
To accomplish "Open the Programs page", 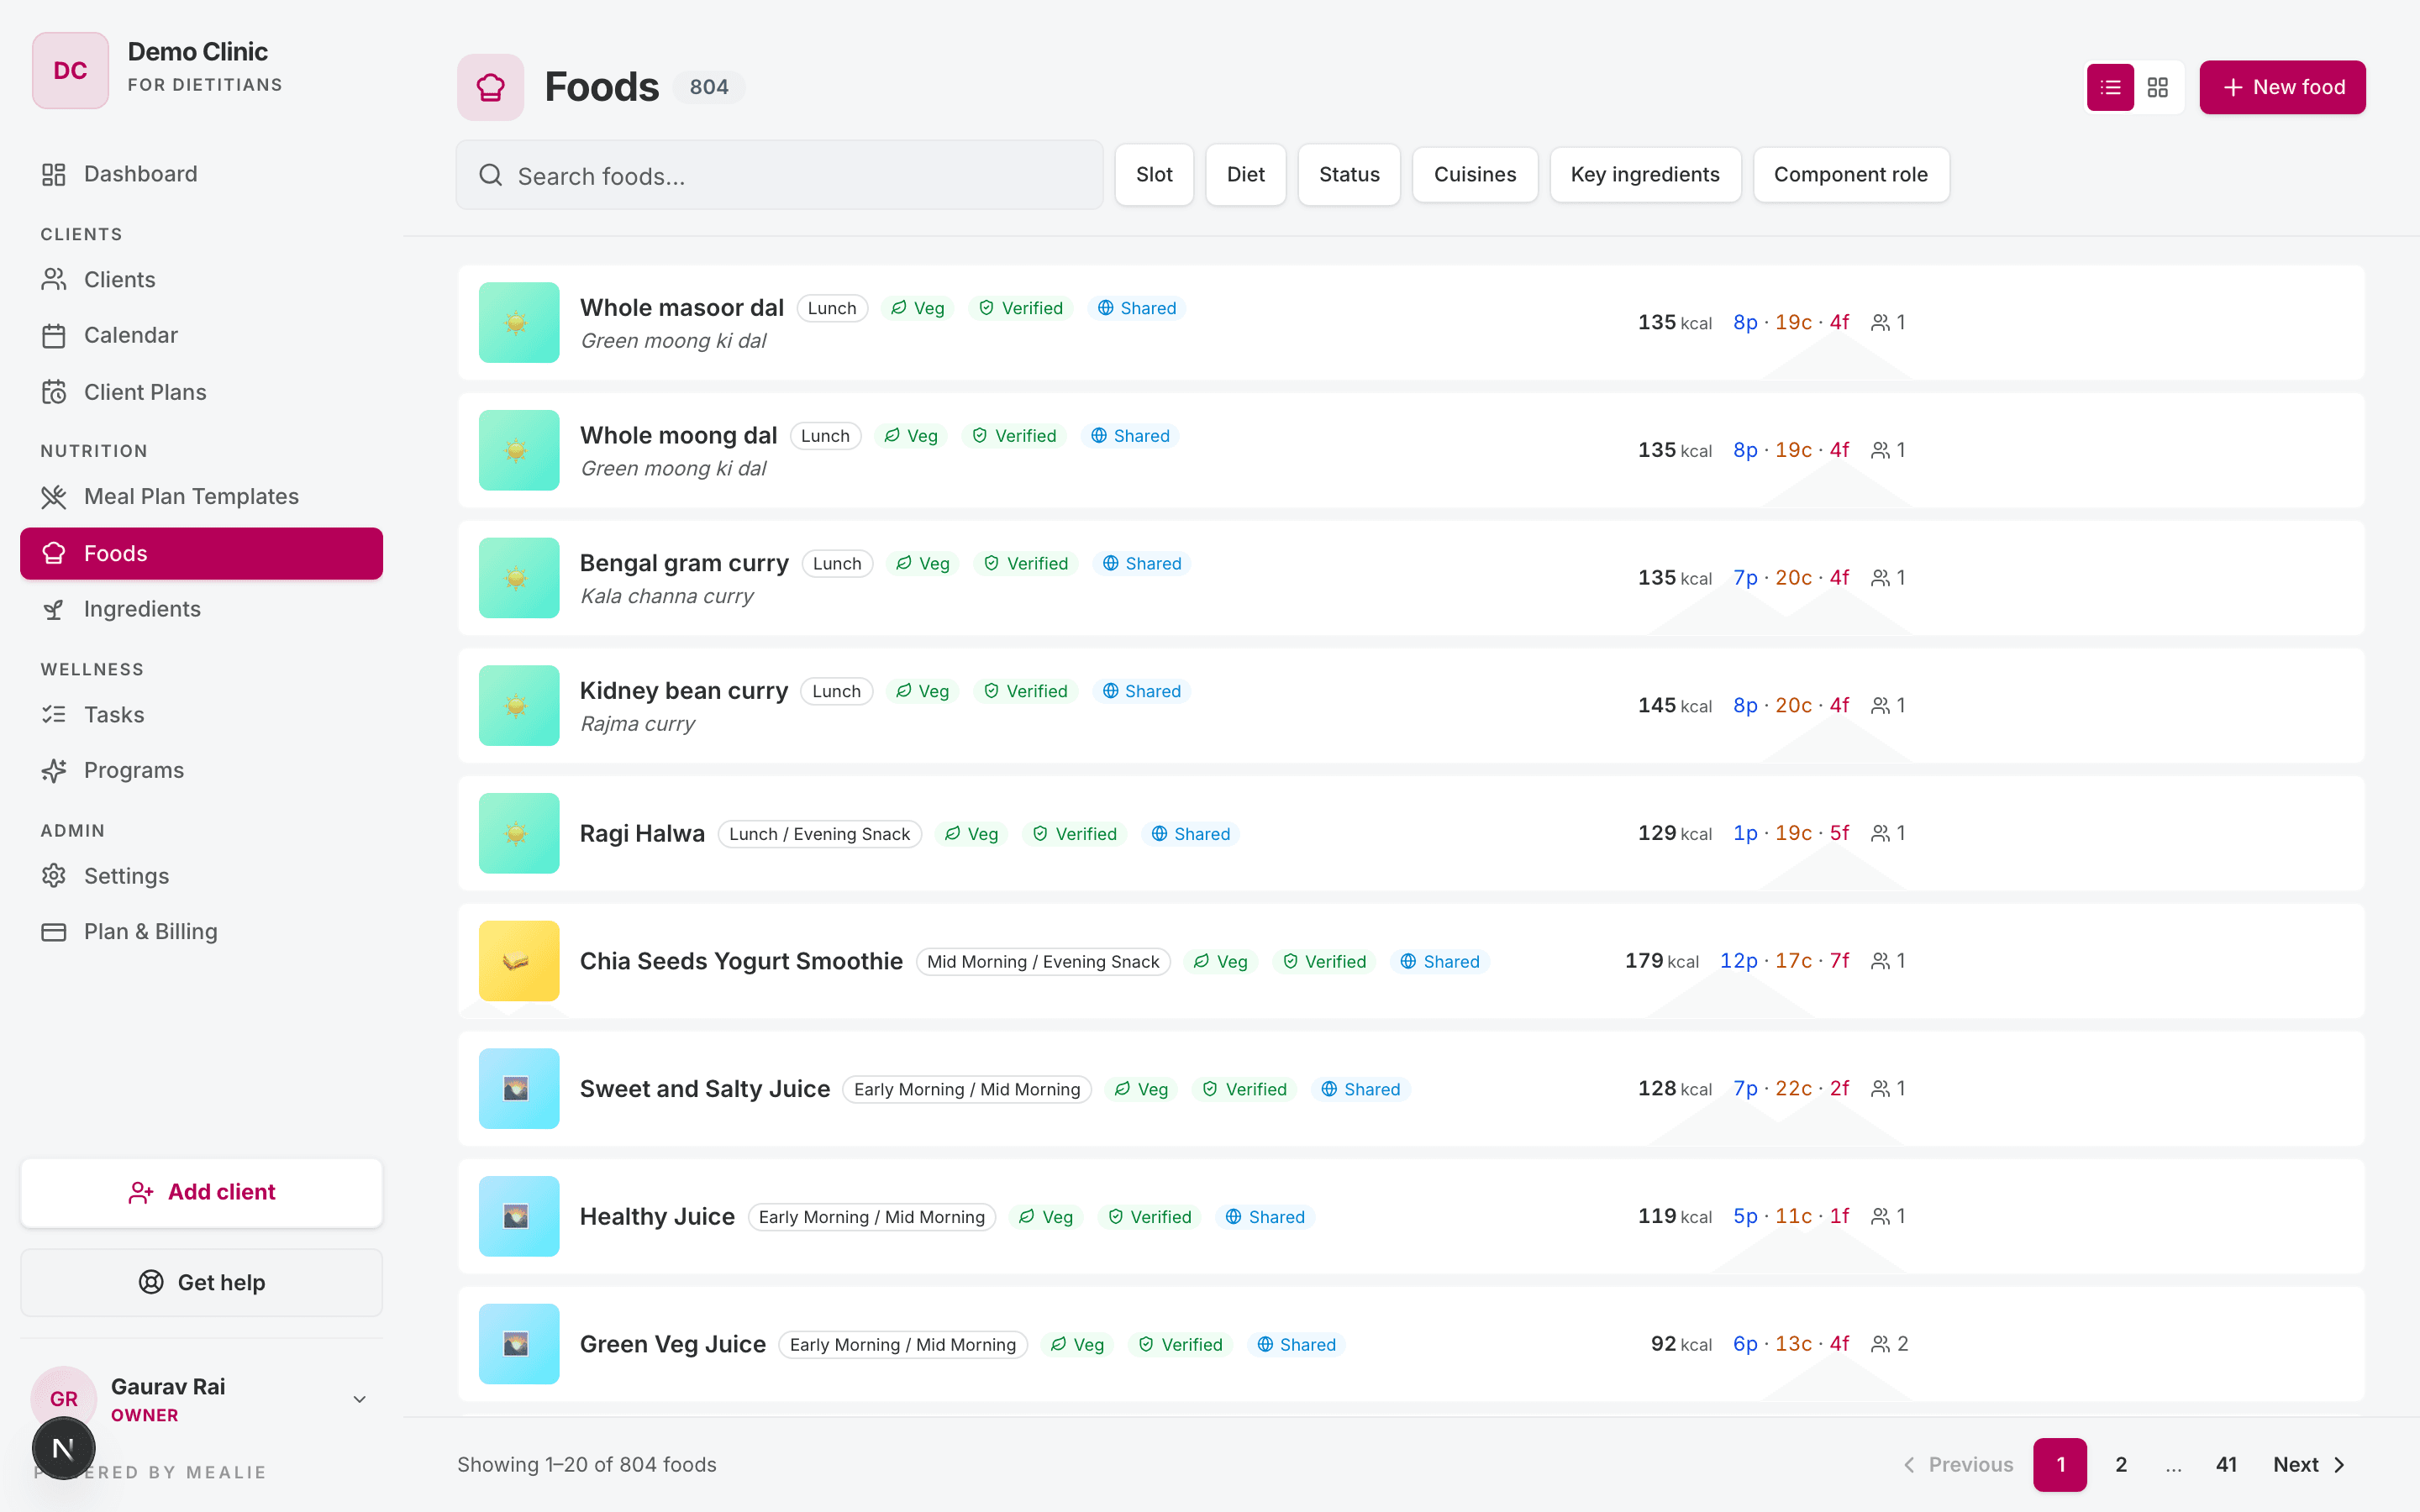I will point(201,770).
